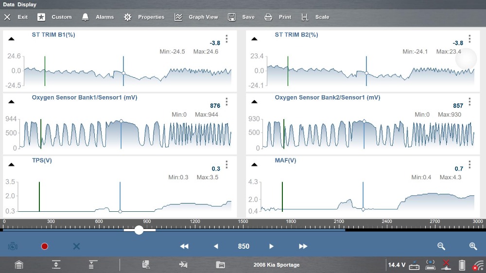Switch to Graph View
Viewport: 486px width, 273px height.
(196, 17)
